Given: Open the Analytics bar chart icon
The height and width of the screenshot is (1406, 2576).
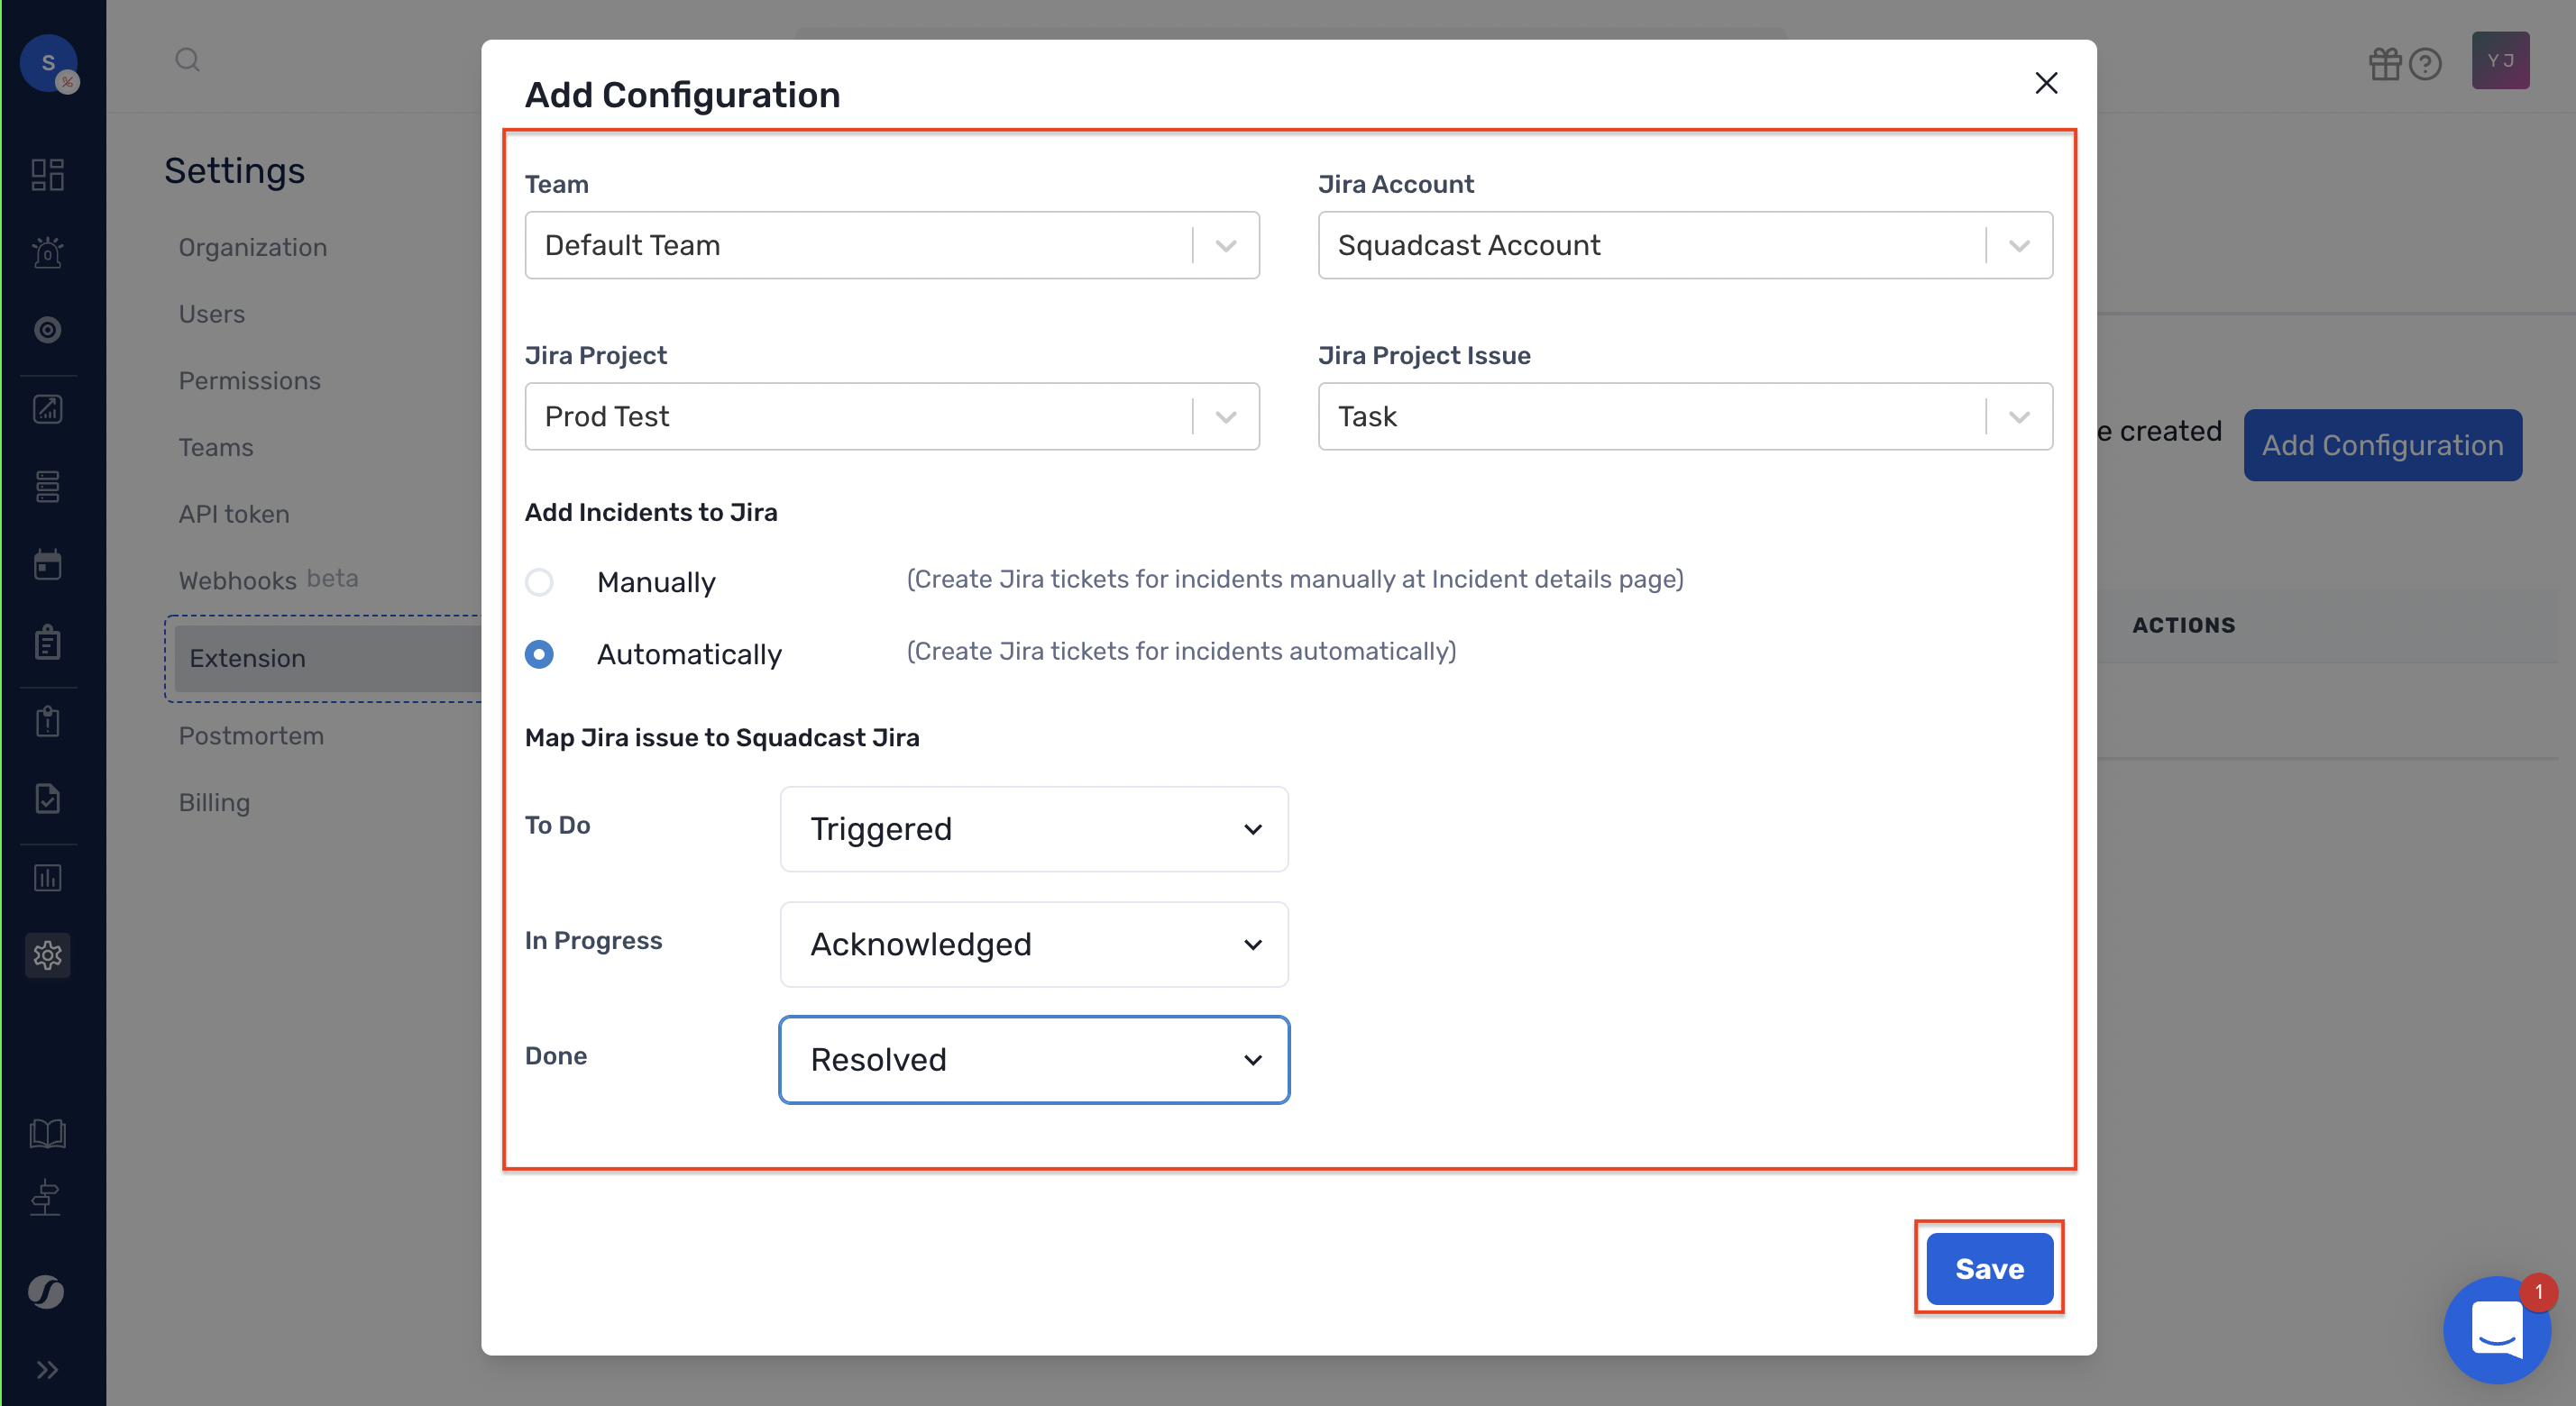Looking at the screenshot, I should (x=47, y=877).
